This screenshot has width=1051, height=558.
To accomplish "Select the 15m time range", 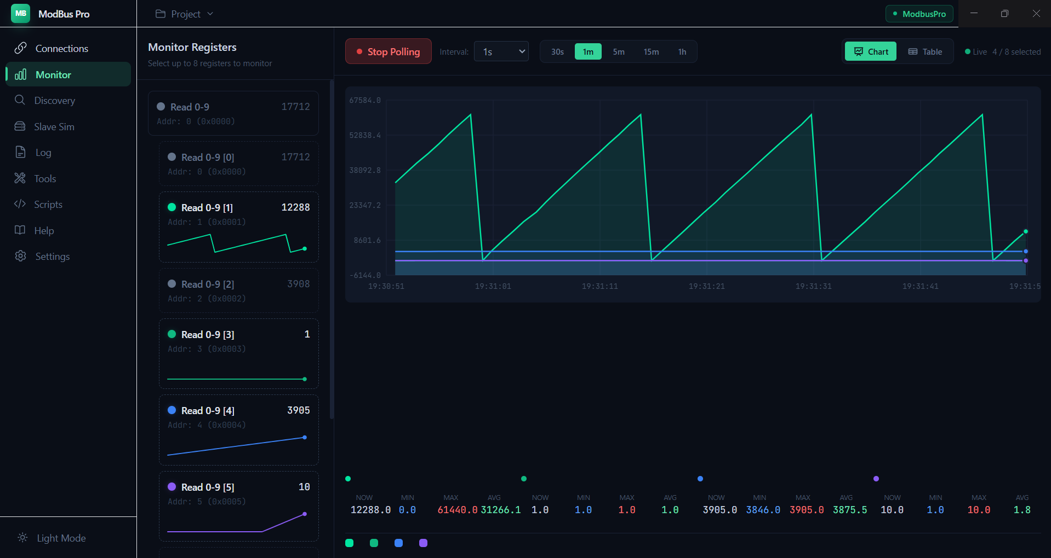I will pyautogui.click(x=651, y=51).
